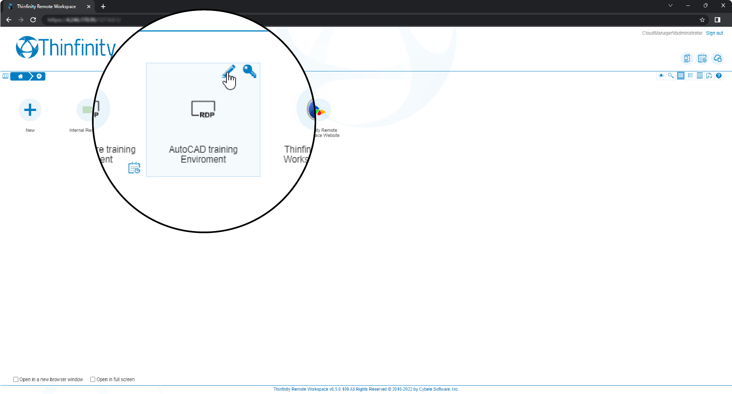Click the New plus icon
The height and width of the screenshot is (394, 732).
(x=30, y=110)
